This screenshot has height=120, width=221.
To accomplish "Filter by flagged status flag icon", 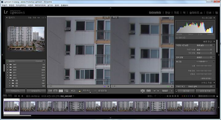I will (155, 96).
